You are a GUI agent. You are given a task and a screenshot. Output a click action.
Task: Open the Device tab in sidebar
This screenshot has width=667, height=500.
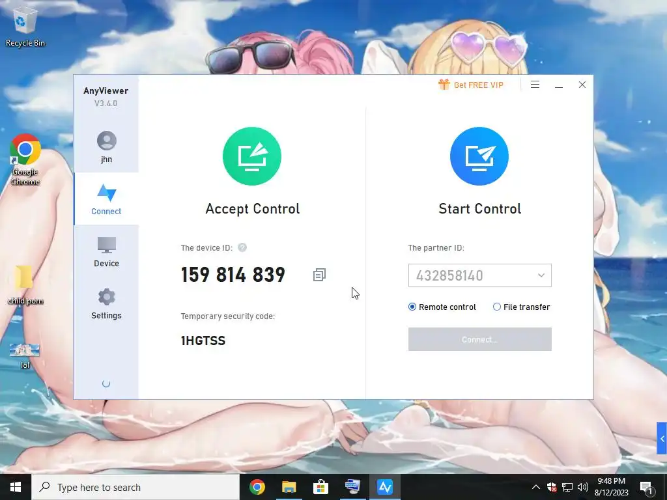[x=106, y=252]
